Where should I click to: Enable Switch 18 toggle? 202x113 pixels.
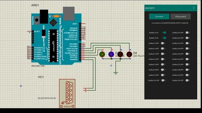coord(187,70)
